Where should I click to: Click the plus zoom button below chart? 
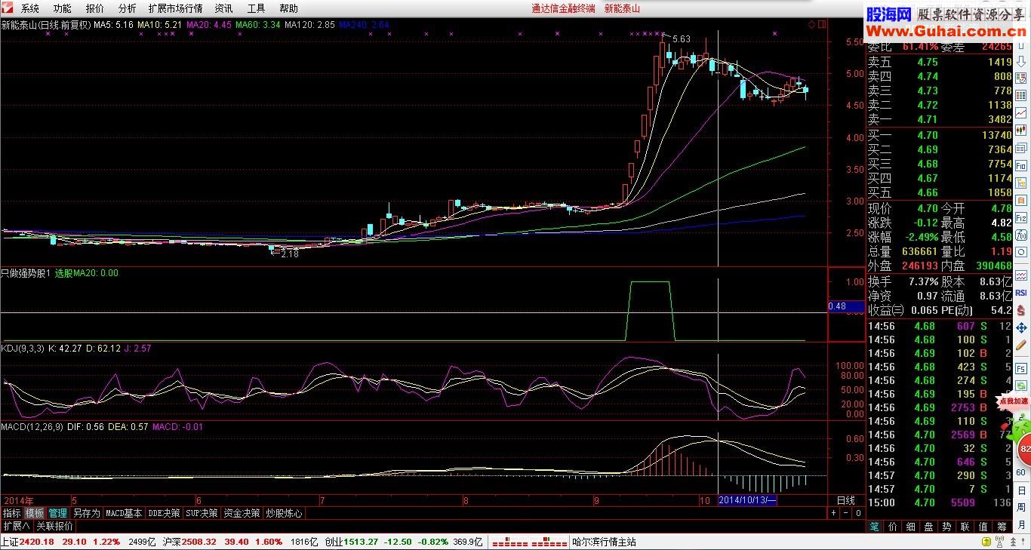(834, 513)
